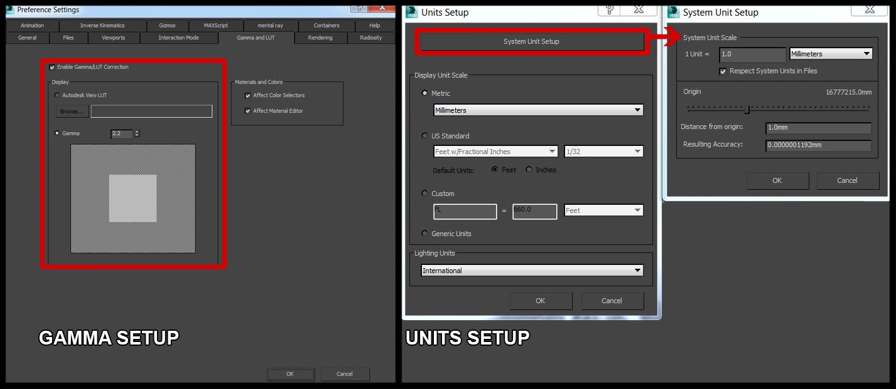
Task: Click the 16777215.0mm origin value text
Action: [848, 92]
